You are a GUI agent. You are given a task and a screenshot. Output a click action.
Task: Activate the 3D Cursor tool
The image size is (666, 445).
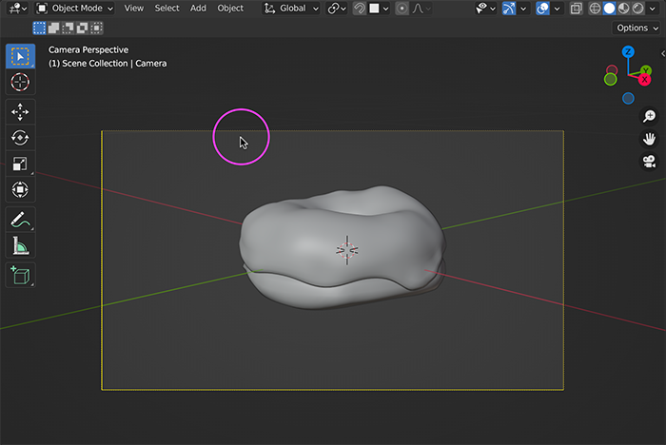20,83
